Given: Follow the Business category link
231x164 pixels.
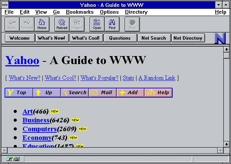Looking at the screenshot, I should pos(36,120).
